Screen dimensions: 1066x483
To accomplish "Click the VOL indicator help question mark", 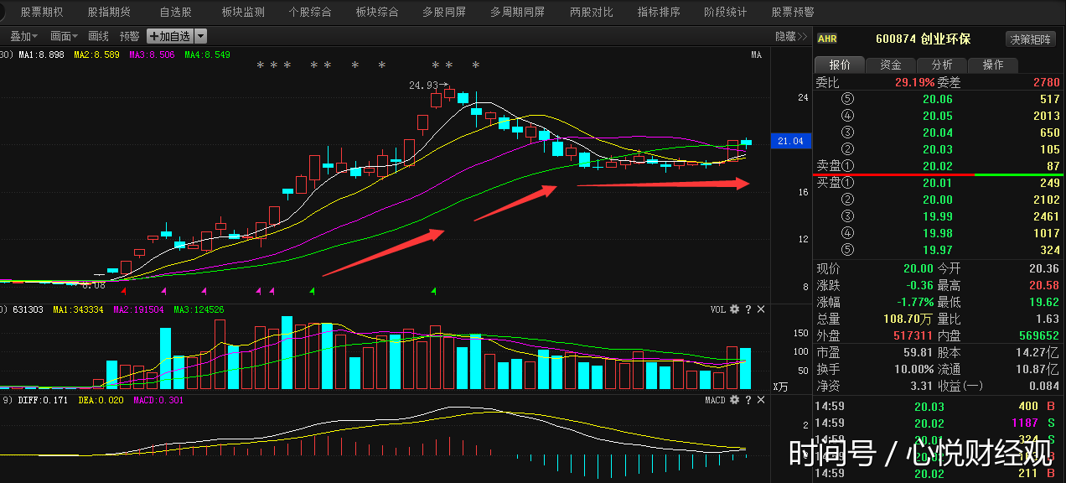I will click(748, 309).
